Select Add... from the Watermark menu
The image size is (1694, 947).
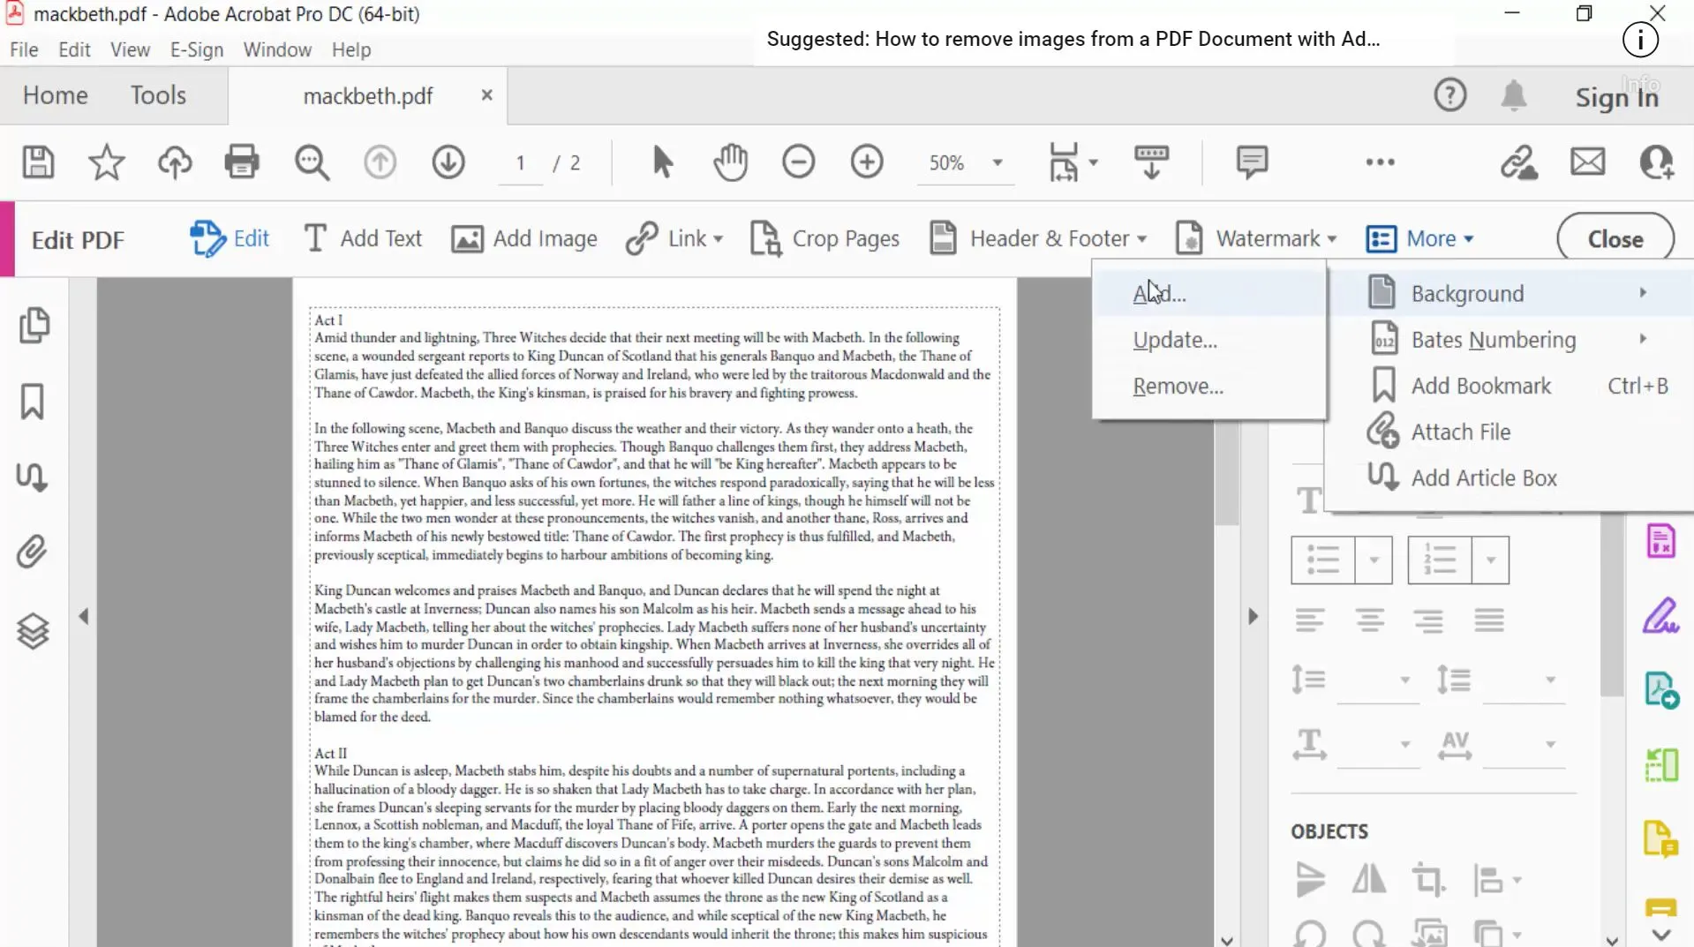tap(1158, 293)
